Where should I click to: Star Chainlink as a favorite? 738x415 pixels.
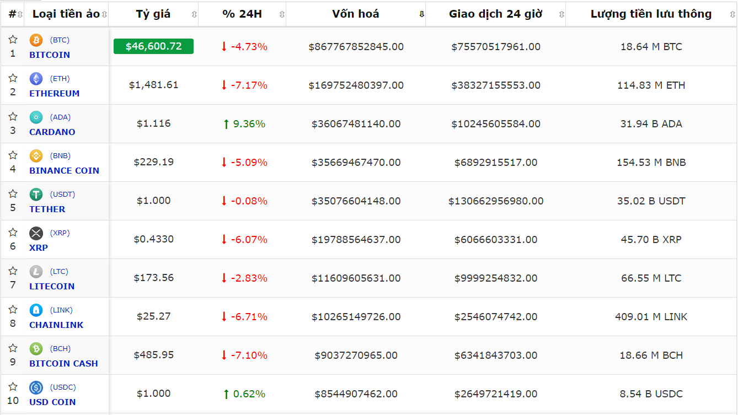point(13,310)
